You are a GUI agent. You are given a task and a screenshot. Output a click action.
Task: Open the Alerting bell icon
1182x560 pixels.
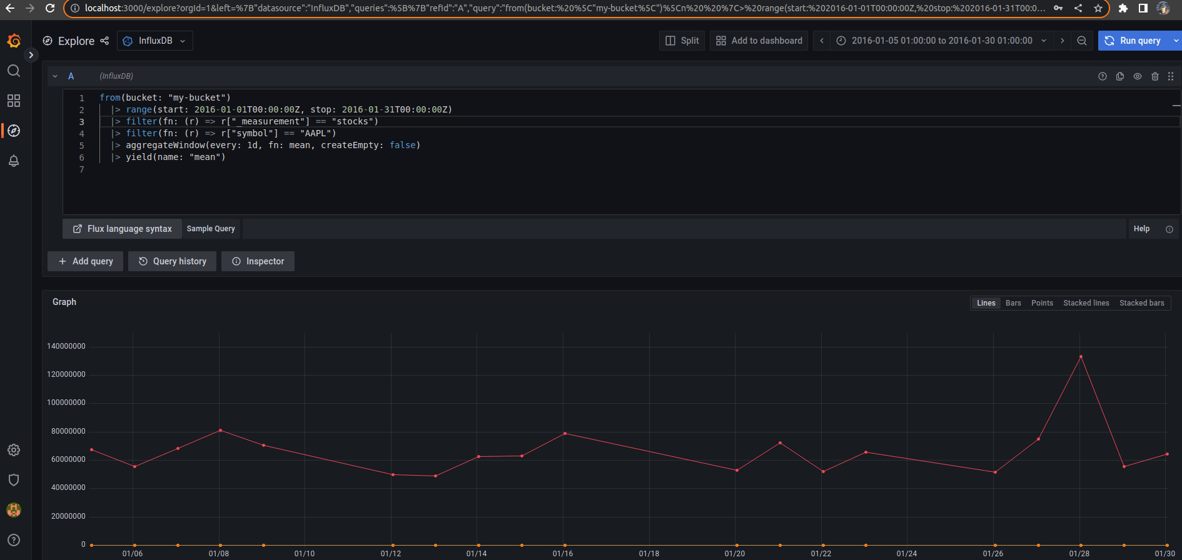point(14,161)
